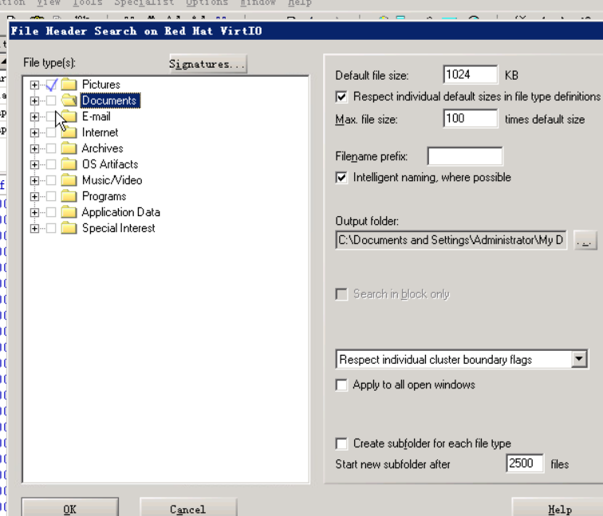Expand the Application Data node
Image resolution: width=603 pixels, height=516 pixels.
tap(34, 212)
